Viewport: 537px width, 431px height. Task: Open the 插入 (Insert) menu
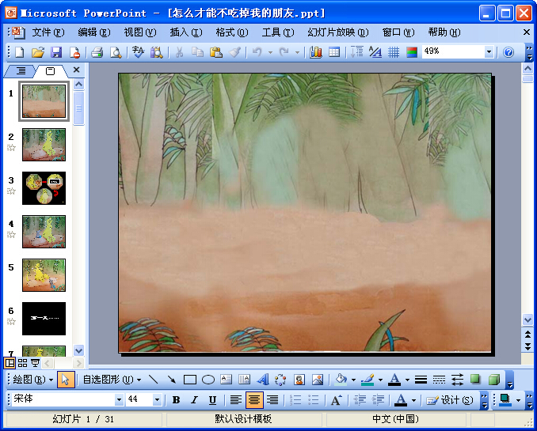pyautogui.click(x=185, y=32)
